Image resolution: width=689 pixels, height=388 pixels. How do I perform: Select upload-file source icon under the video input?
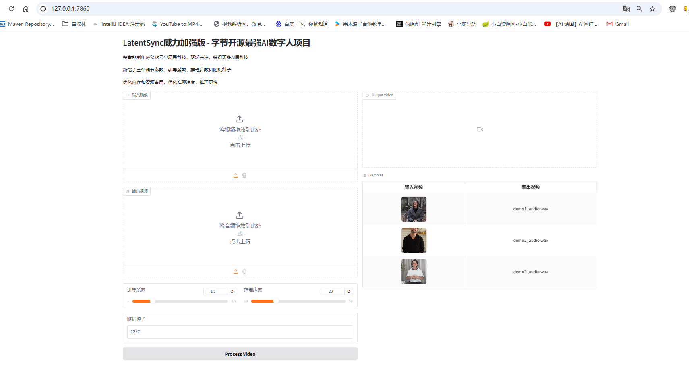236,175
